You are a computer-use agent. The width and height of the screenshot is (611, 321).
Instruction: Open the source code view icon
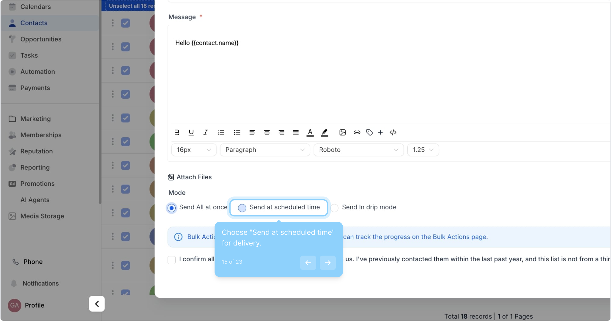[x=393, y=133]
